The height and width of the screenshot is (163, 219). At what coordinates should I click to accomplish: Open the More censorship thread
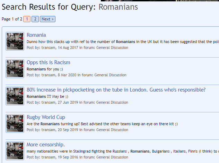coord(46,145)
